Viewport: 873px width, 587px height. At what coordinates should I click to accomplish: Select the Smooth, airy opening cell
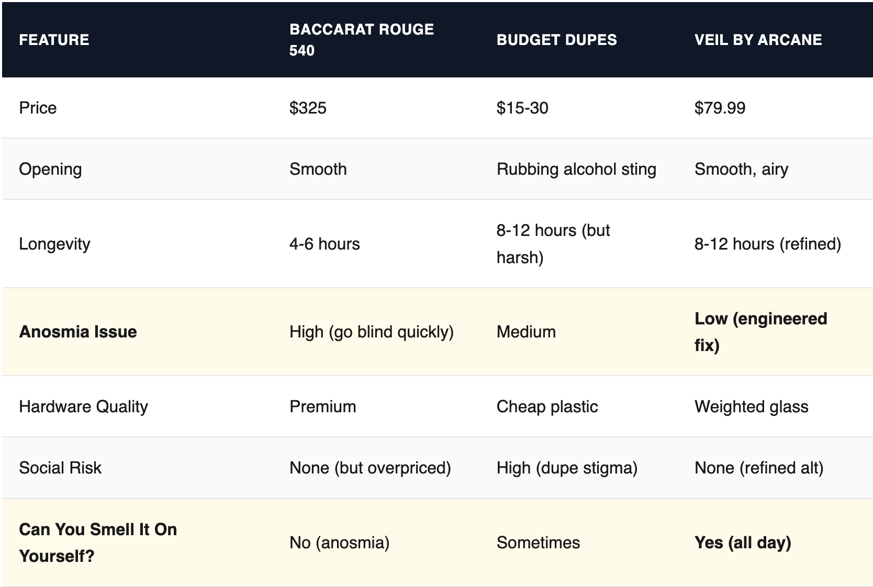(741, 169)
